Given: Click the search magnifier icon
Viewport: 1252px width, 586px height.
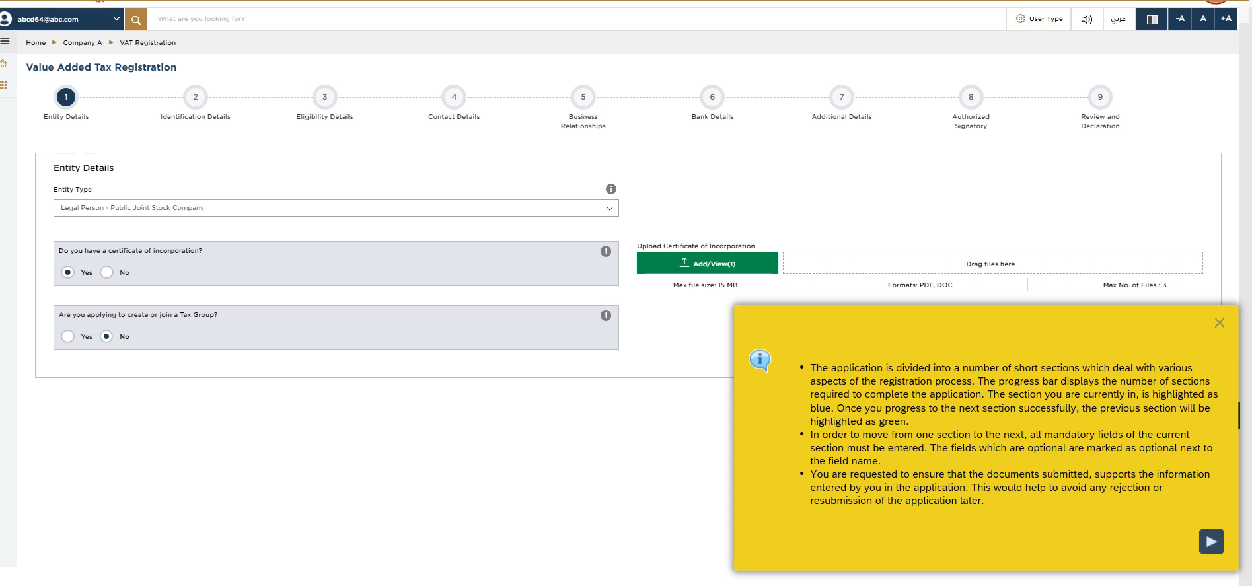Looking at the screenshot, I should 136,20.
